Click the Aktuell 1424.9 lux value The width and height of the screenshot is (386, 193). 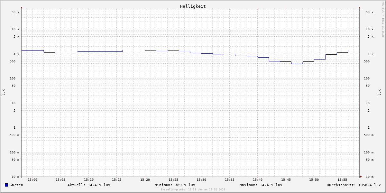pos(89,185)
